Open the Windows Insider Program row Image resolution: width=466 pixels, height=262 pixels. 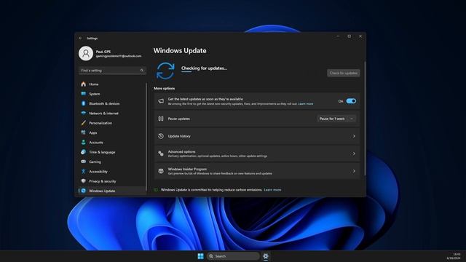257,171
